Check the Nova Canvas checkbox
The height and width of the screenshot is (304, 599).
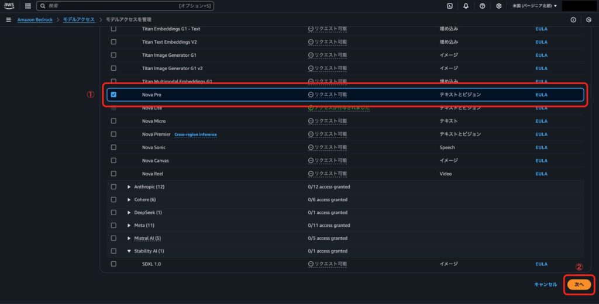[113, 160]
